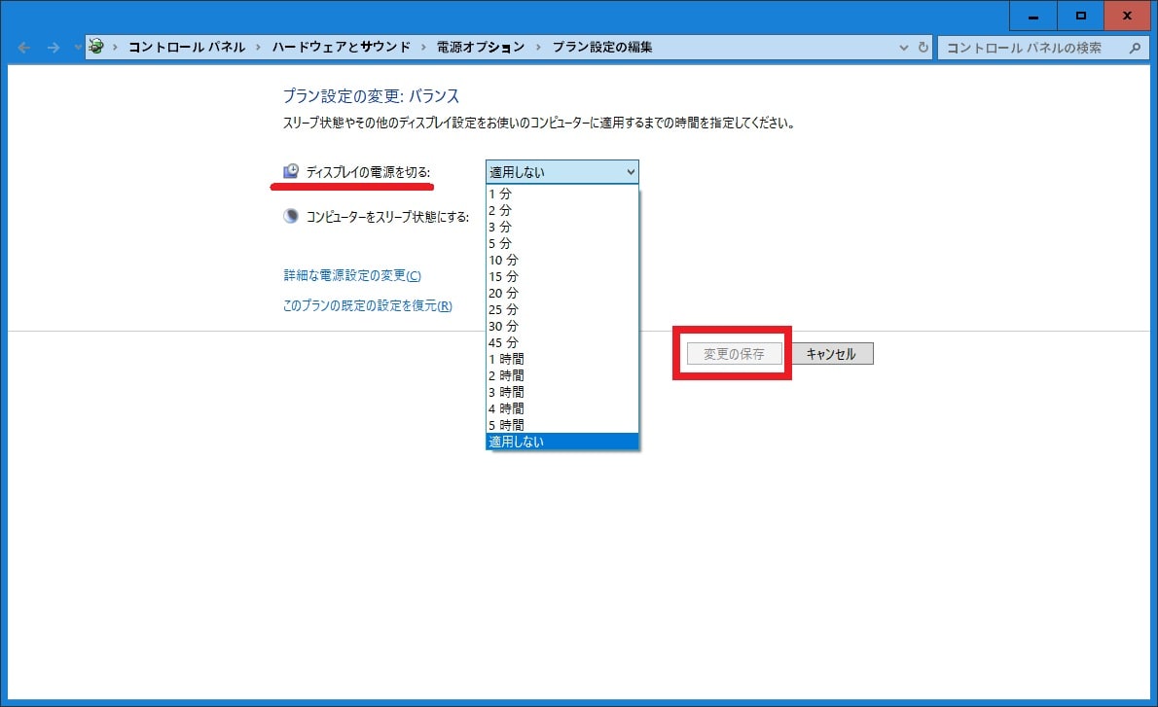Select 25 分 option

[562, 309]
